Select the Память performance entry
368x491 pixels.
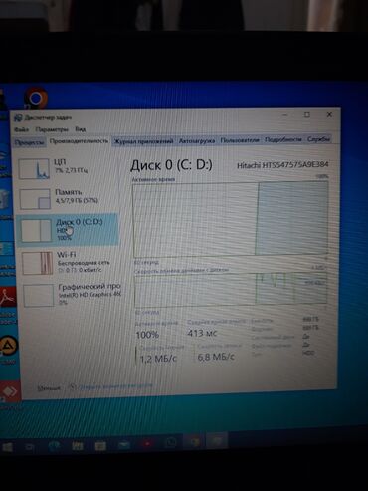(x=68, y=198)
